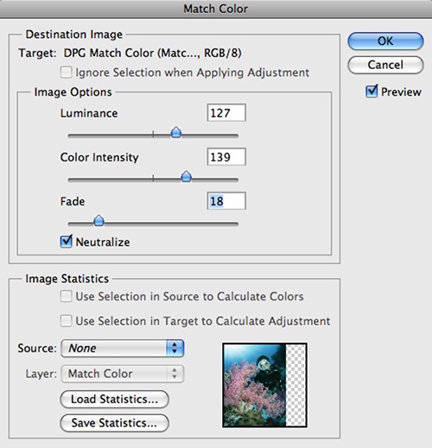Click the Load Statistics button
Viewport: 432px width, 448px height.
coord(114,399)
